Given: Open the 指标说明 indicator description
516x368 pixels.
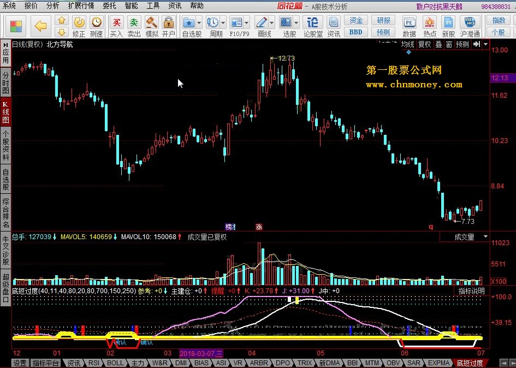Looking at the screenshot, I should [472, 291].
